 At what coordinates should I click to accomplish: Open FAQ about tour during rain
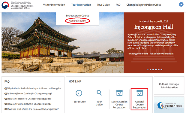31,109
